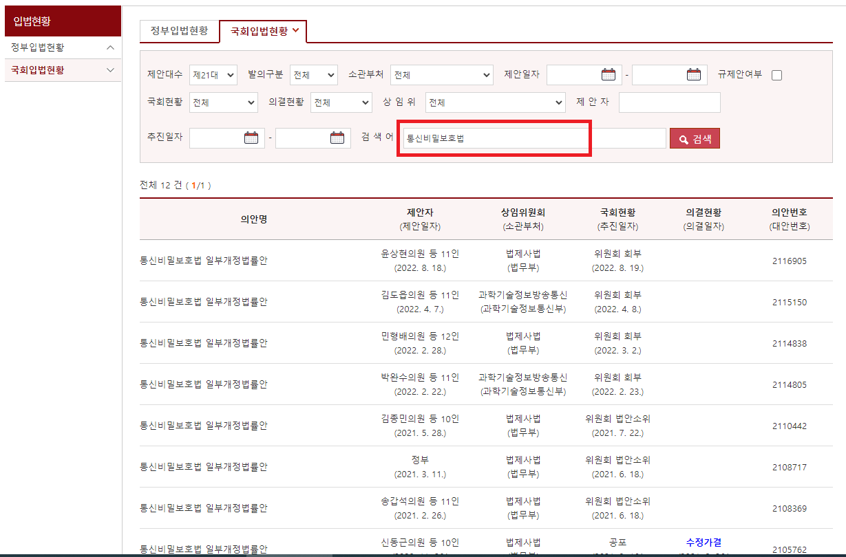Open calendar for 제안일자 end date
The image size is (846, 557).
click(x=694, y=74)
